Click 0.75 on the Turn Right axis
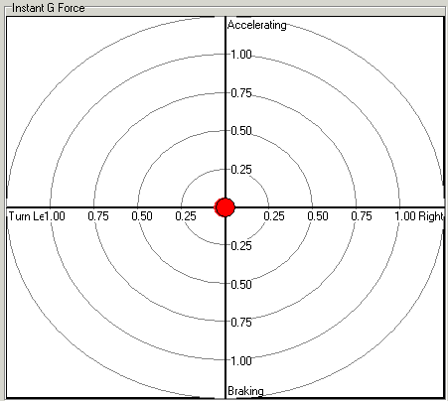The width and height of the screenshot is (448, 401). tap(362, 216)
